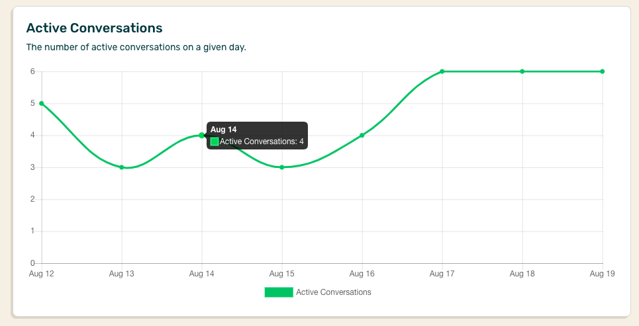Toggle the Active Conversations legend label
The image size is (639, 326).
(x=333, y=292)
